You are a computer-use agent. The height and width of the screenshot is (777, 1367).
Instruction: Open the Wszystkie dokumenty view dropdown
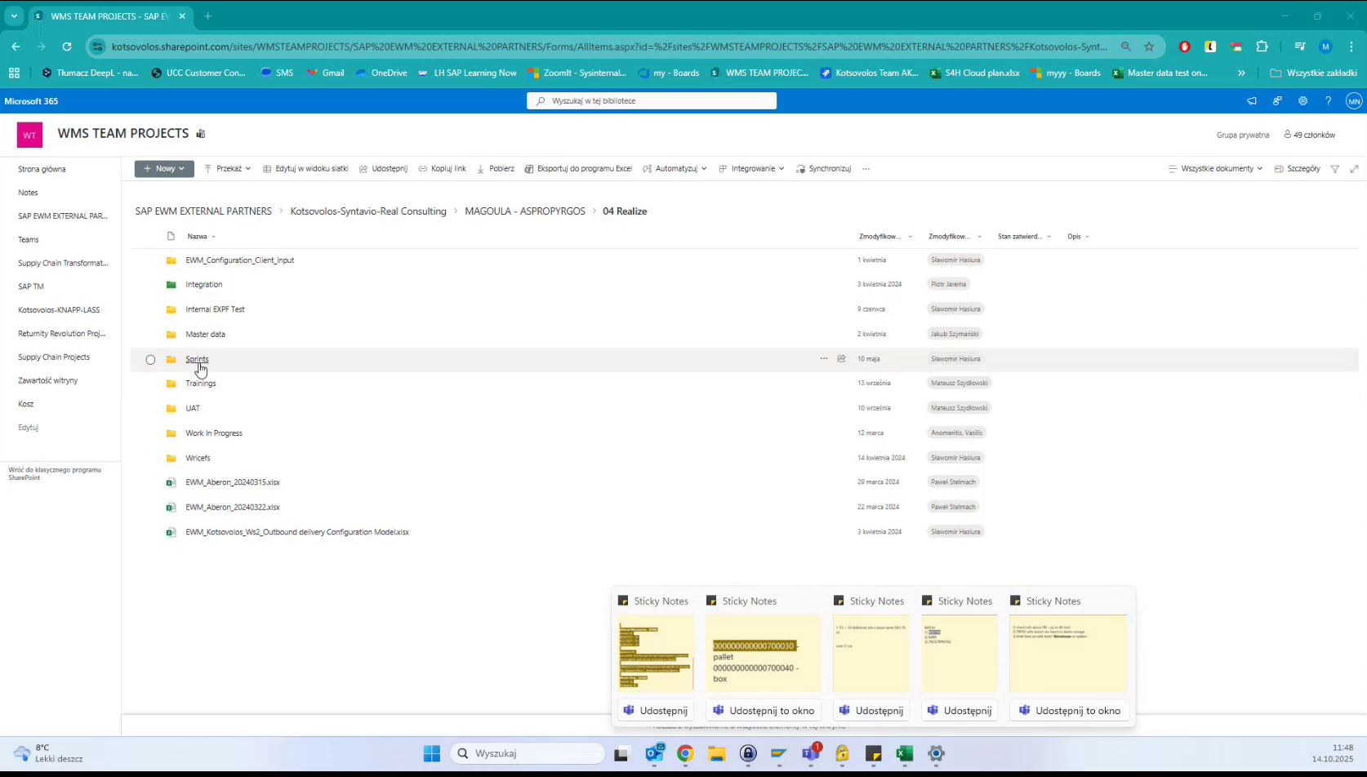(x=1215, y=168)
